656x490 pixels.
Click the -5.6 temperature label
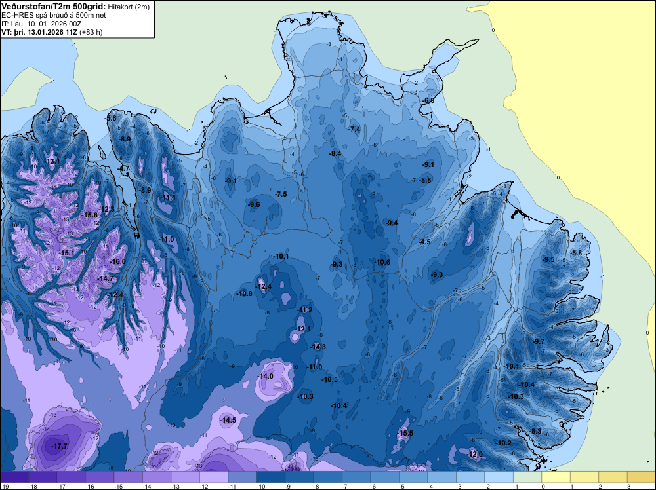110,118
